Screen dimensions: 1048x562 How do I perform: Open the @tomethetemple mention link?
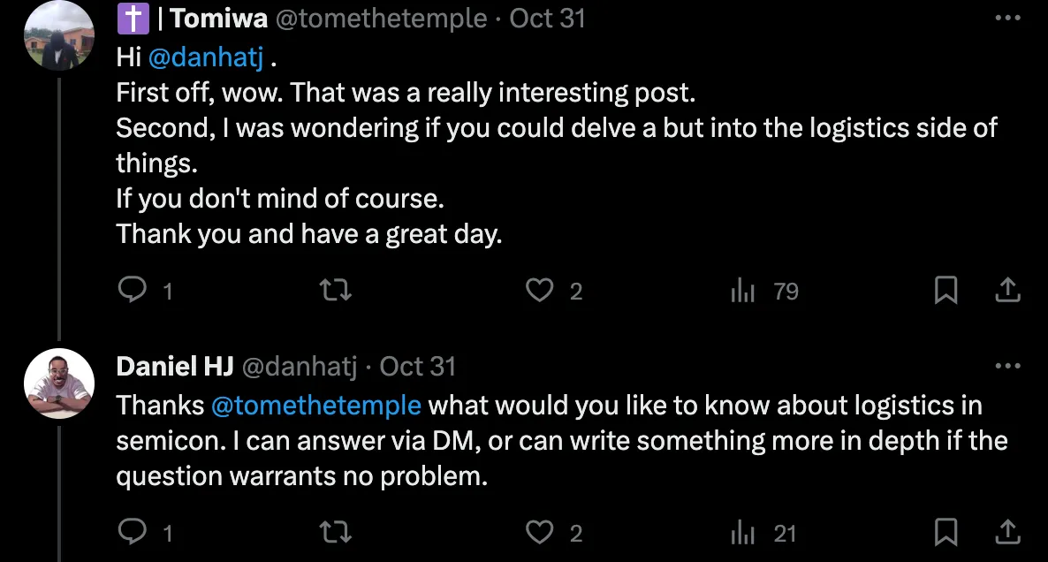[x=316, y=406]
